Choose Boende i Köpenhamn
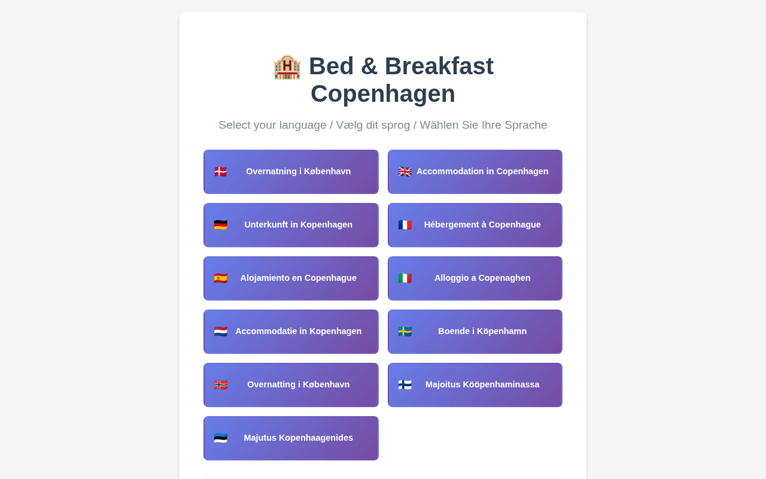 475,332
